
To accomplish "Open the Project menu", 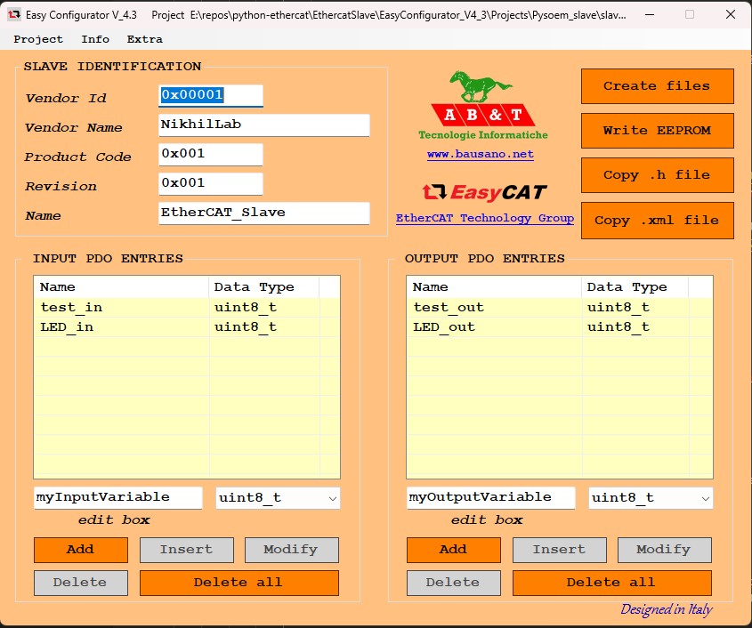I will [x=38, y=39].
